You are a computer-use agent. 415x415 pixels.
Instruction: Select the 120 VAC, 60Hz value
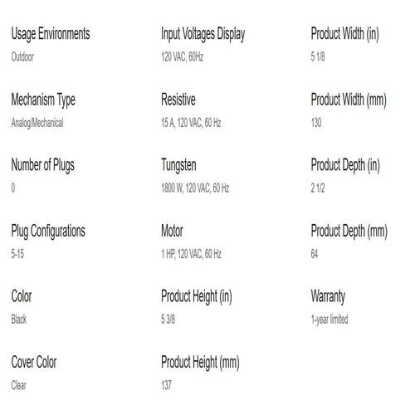point(183,56)
